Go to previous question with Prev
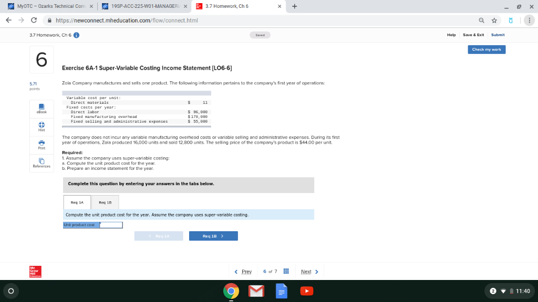Image resolution: width=538 pixels, height=302 pixels. coord(243,272)
